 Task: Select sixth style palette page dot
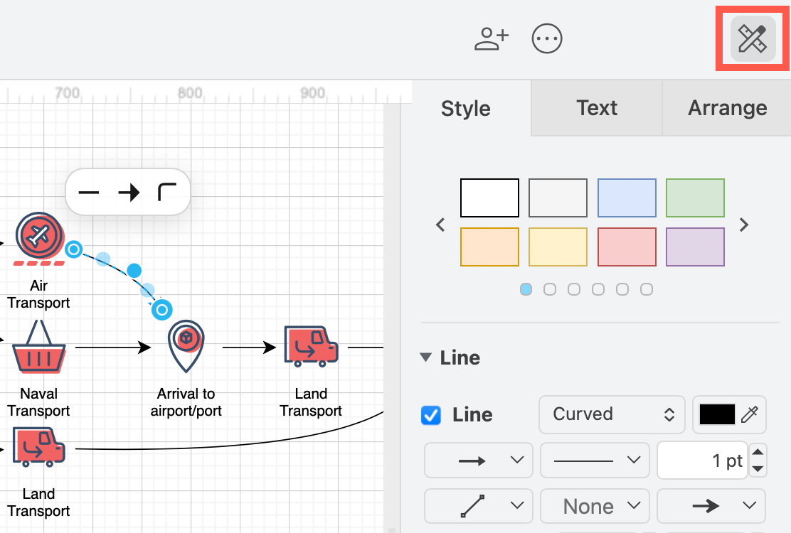[647, 289]
